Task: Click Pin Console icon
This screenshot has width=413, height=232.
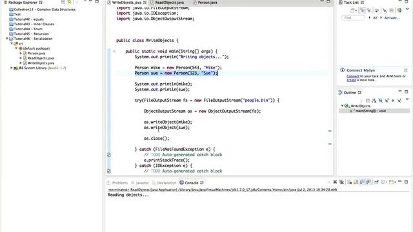Action: tap(376, 182)
